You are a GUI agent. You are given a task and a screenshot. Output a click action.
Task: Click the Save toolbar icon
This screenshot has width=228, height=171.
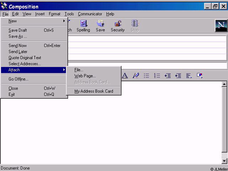click(x=100, y=26)
